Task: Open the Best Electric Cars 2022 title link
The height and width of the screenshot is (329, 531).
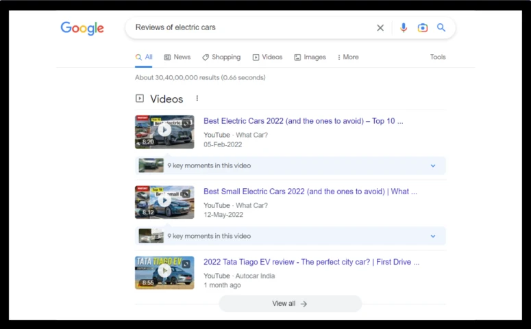Action: pyautogui.click(x=304, y=121)
